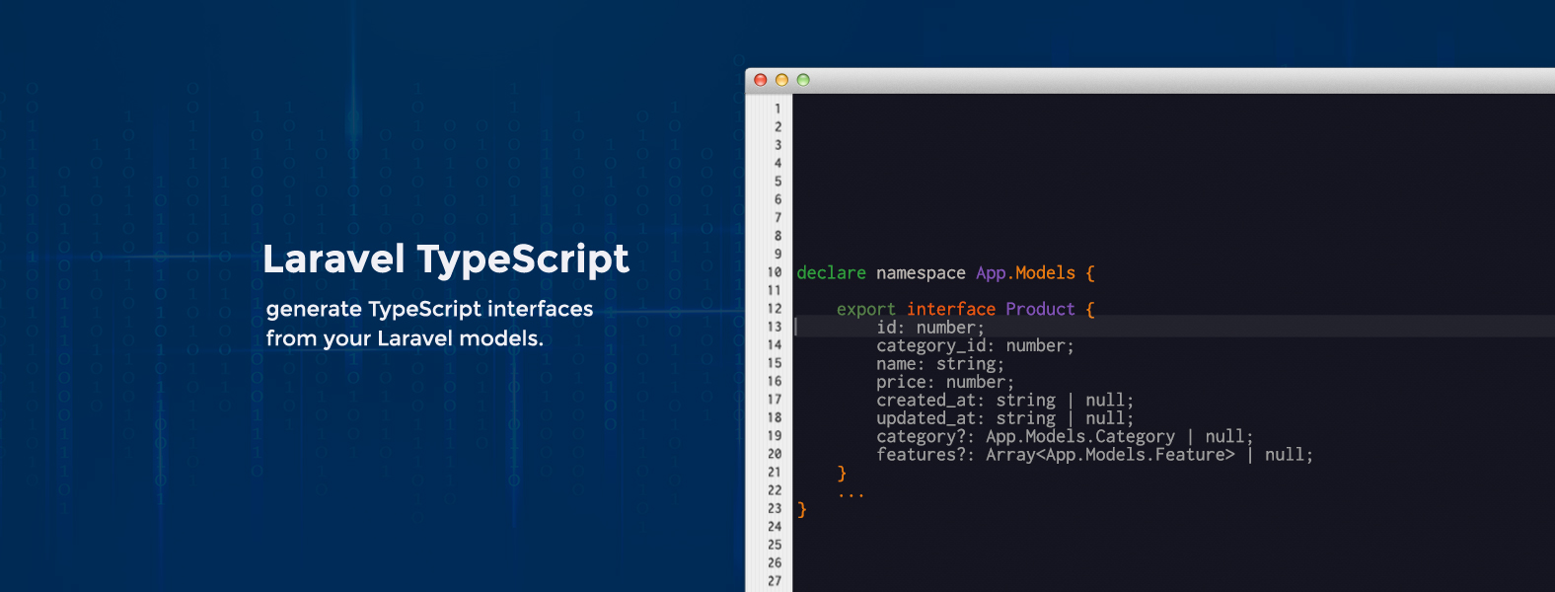Click the '...' ellipsis code line
This screenshot has height=592, width=1555.
click(x=851, y=494)
